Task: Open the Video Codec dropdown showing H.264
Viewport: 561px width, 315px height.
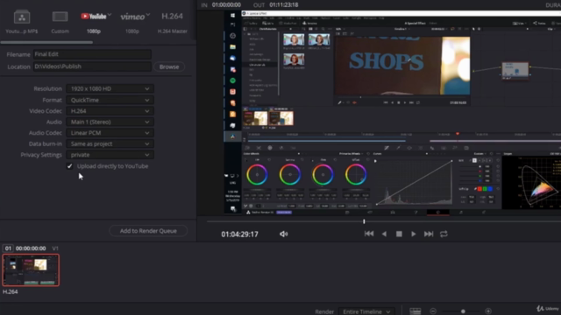Action: [110, 111]
